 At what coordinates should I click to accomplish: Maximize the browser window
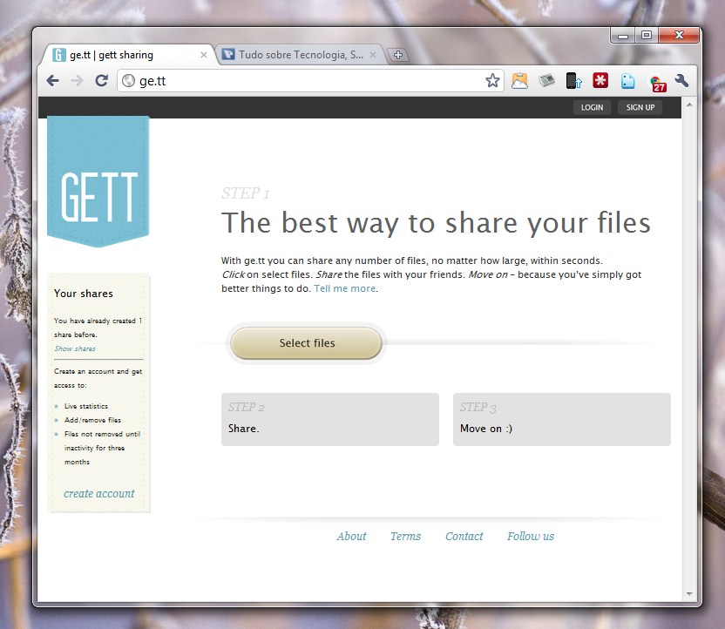pos(647,35)
